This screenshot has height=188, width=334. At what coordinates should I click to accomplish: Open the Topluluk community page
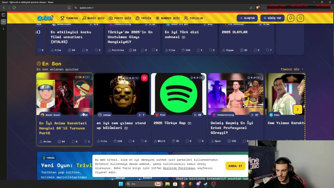pyautogui.click(x=193, y=18)
